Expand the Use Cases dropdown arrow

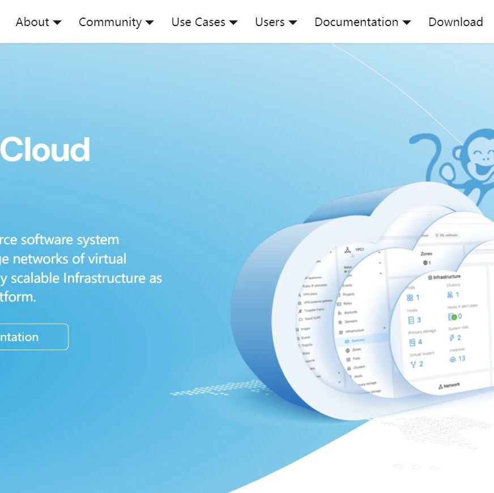233,22
